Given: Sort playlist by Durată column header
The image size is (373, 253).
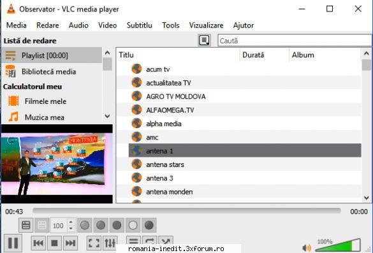Looking at the screenshot, I should 264,55.
